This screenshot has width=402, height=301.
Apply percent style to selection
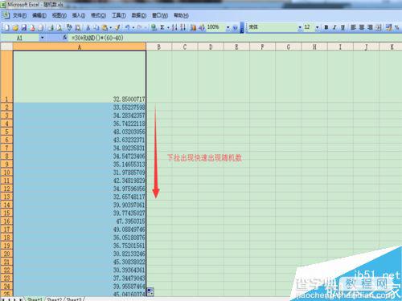[397, 27]
